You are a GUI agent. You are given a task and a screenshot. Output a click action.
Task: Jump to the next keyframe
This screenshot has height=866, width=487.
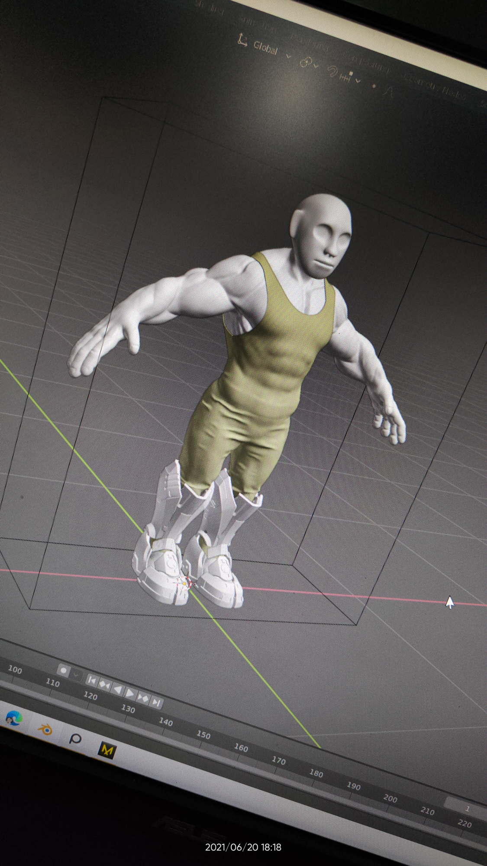tap(143, 698)
